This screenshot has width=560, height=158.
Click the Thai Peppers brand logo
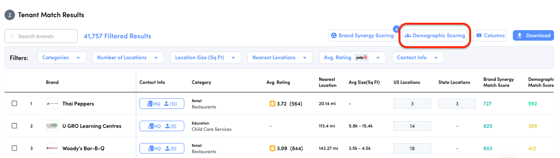coord(52,103)
